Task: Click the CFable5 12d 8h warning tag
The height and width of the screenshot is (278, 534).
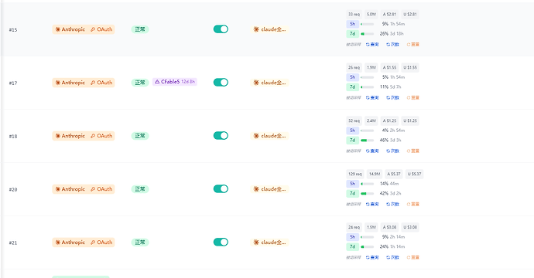Action: 175,82
